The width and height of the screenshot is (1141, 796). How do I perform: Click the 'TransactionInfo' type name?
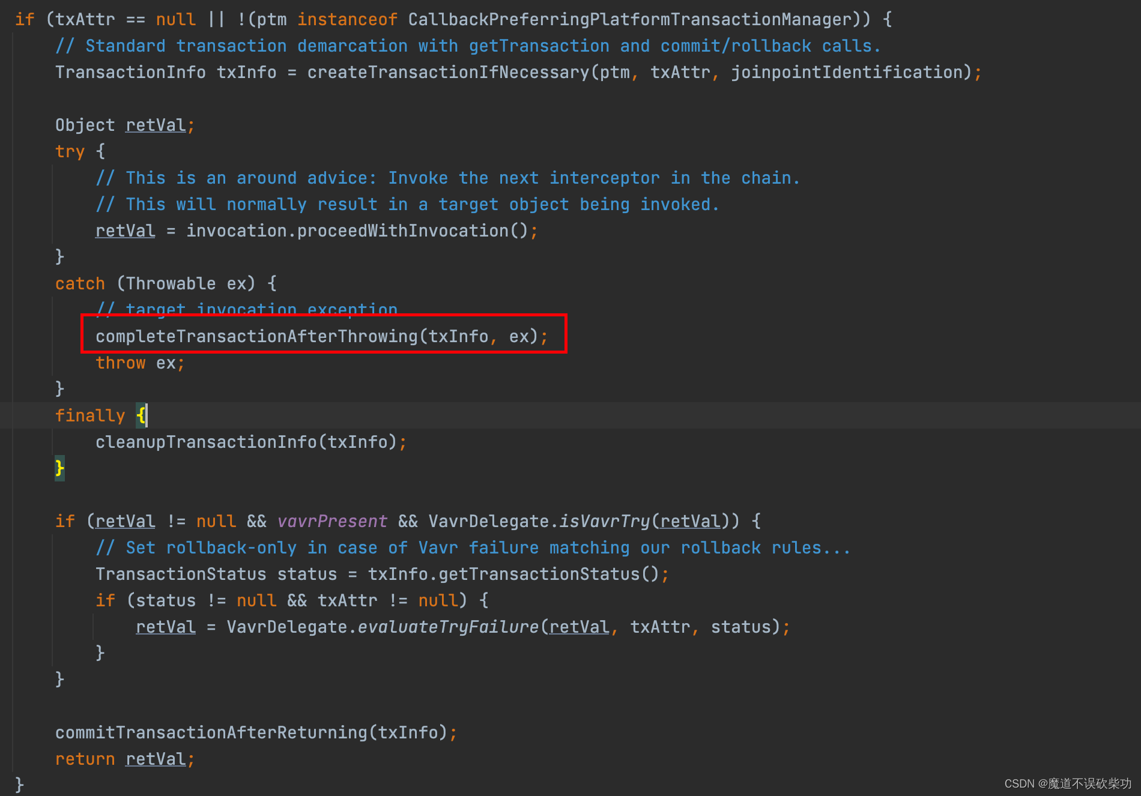[x=130, y=73]
